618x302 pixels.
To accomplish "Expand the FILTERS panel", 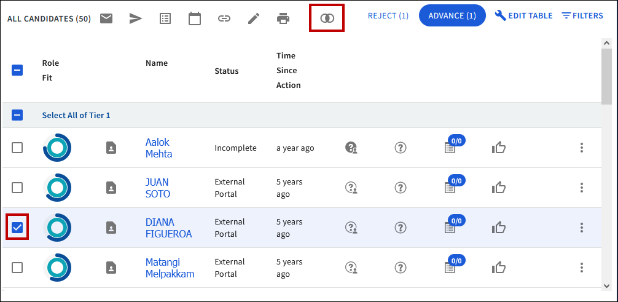I will (582, 15).
